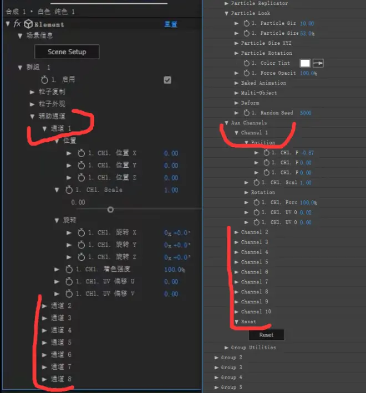Toggle stopwatch for Particle Size 53.0%

click(x=247, y=33)
